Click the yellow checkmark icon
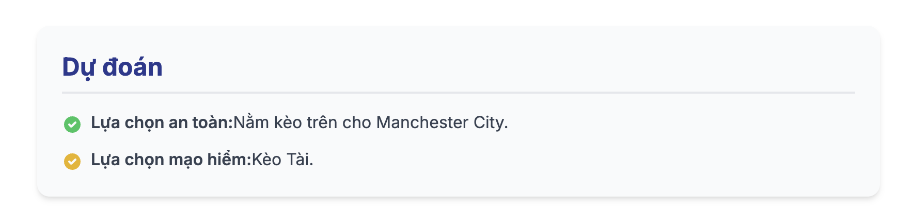913x211 pixels. click(x=72, y=161)
